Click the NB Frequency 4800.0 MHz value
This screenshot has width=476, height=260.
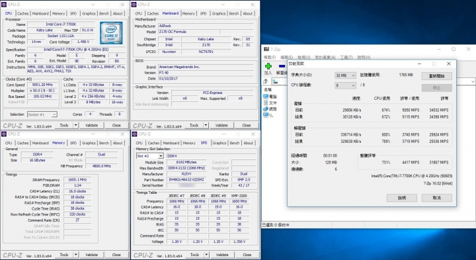click(101, 166)
